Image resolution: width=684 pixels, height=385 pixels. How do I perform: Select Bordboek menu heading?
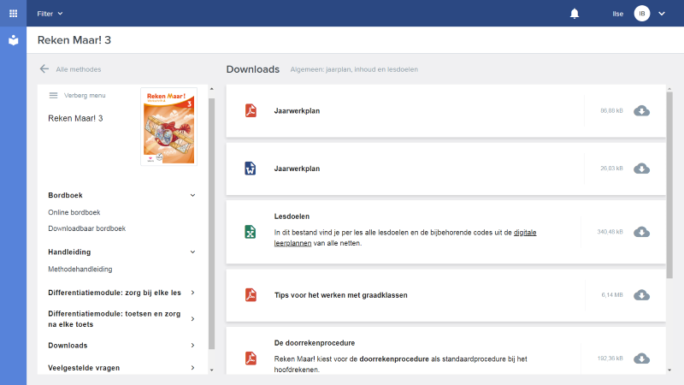pyautogui.click(x=66, y=195)
